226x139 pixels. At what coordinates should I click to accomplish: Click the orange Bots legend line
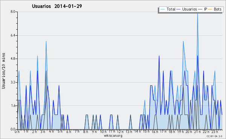click(210, 9)
